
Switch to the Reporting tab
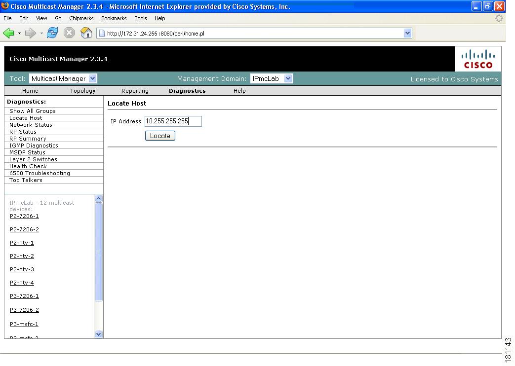coord(135,91)
